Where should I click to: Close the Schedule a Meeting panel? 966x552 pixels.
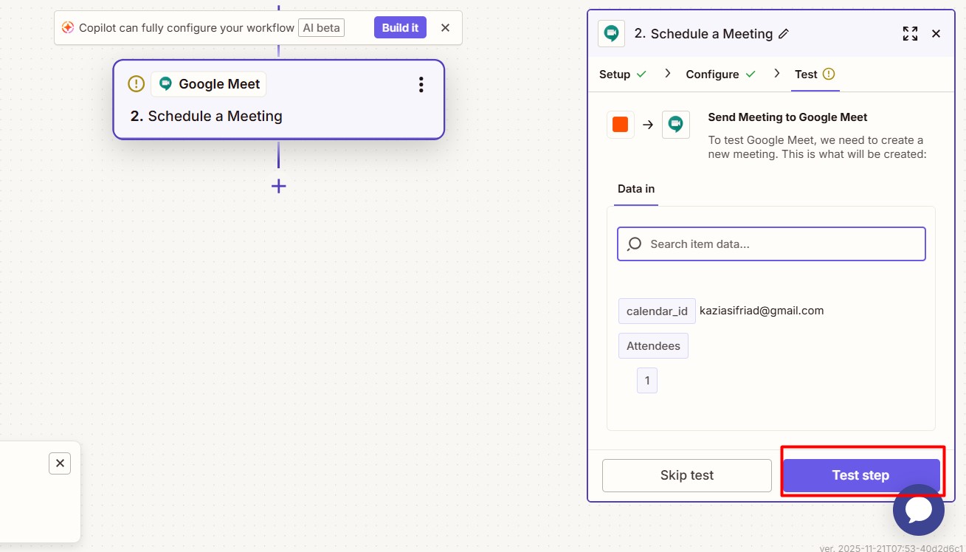pos(936,34)
